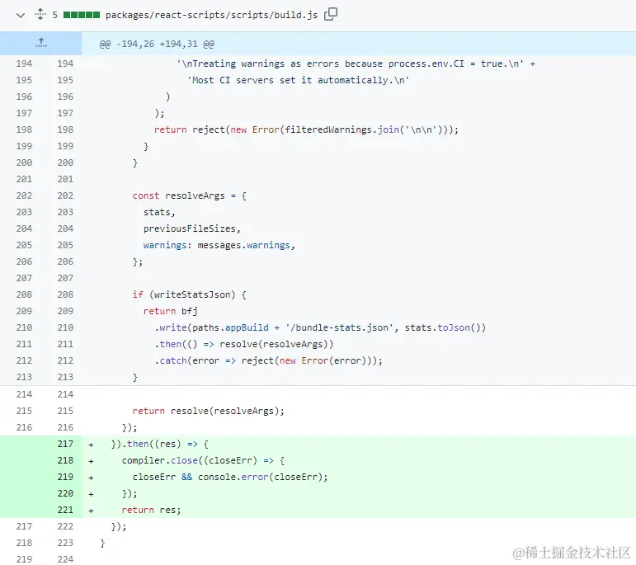Click line 'const resolveArgs = {'
636x565 pixels.
[x=190, y=196]
